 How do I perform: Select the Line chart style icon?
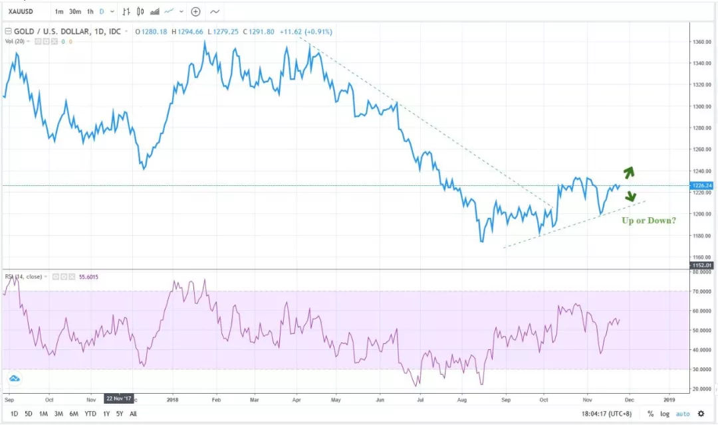tap(170, 11)
